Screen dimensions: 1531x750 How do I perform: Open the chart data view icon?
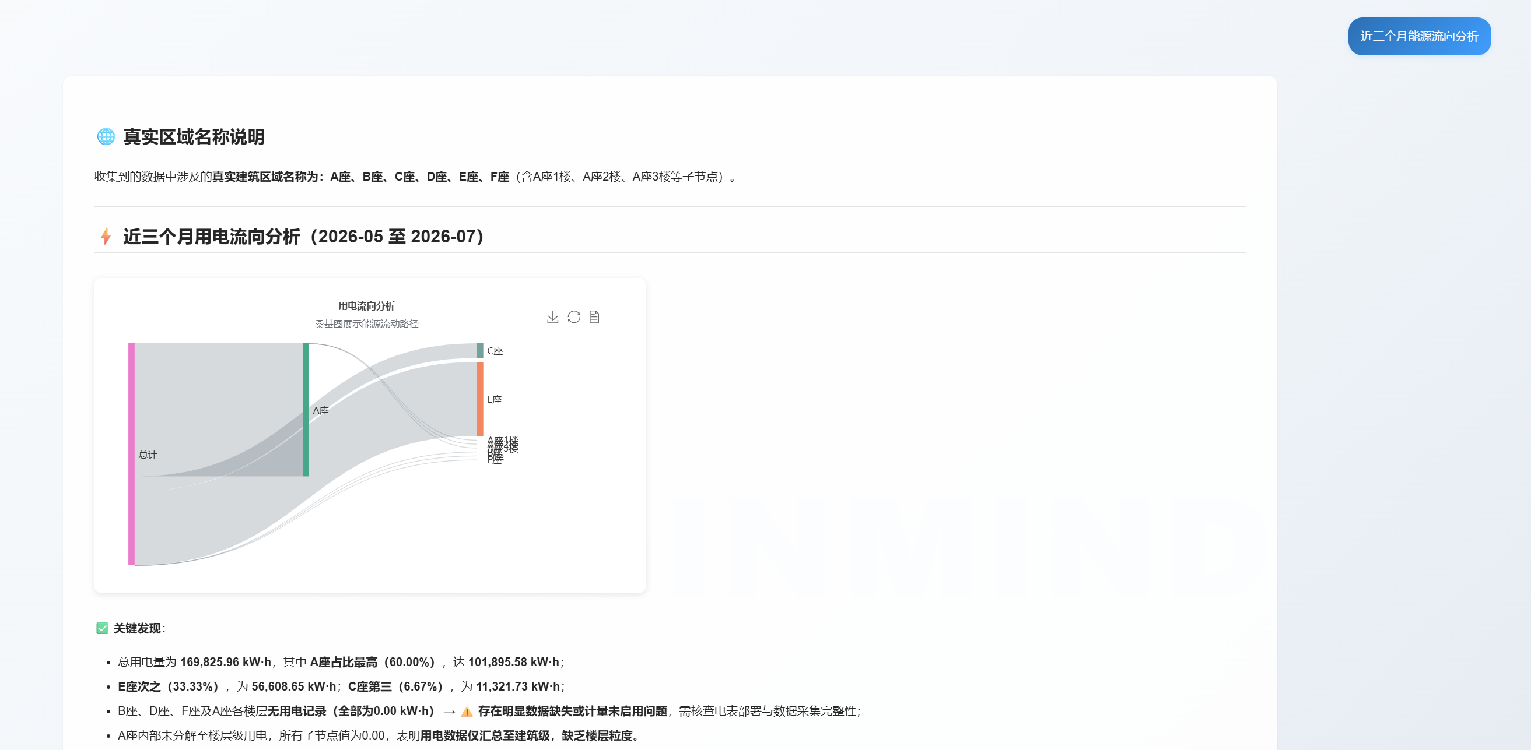(594, 317)
